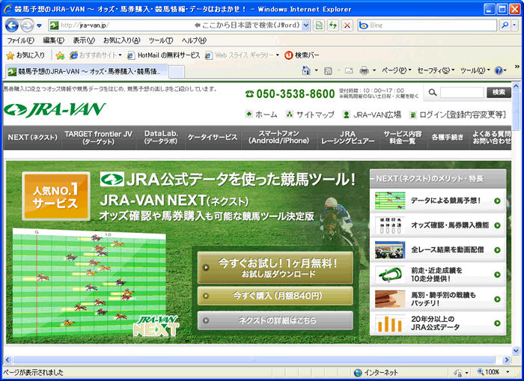Open the お気に入り(A) menu
This screenshot has height=381, width=524.
(x=121, y=40)
